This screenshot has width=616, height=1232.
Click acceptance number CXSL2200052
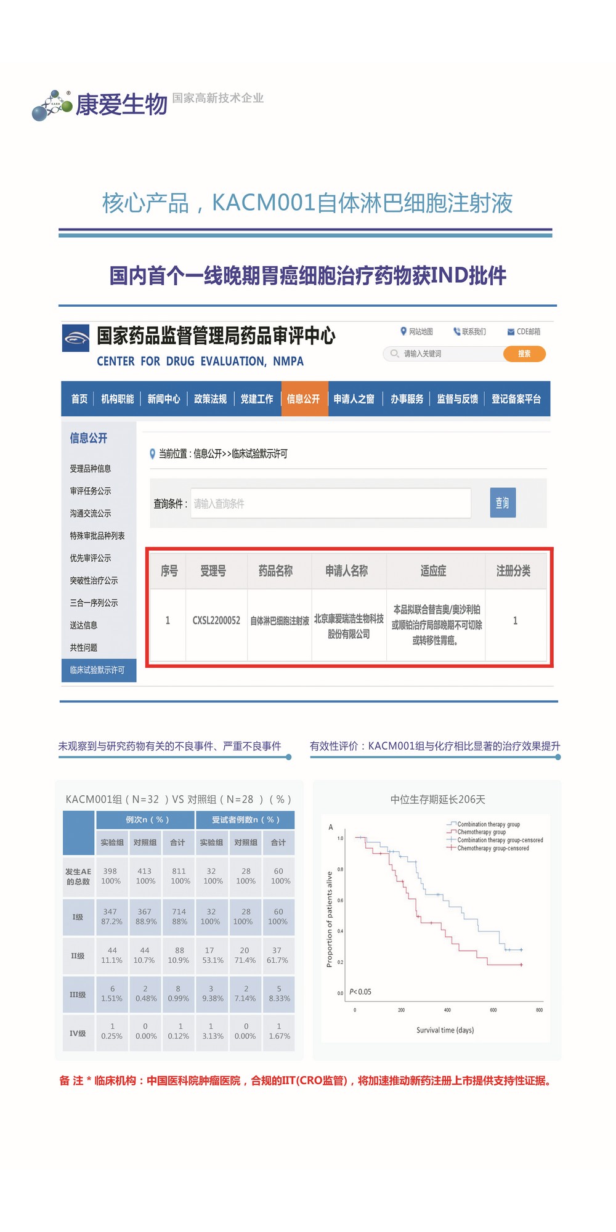click(216, 620)
